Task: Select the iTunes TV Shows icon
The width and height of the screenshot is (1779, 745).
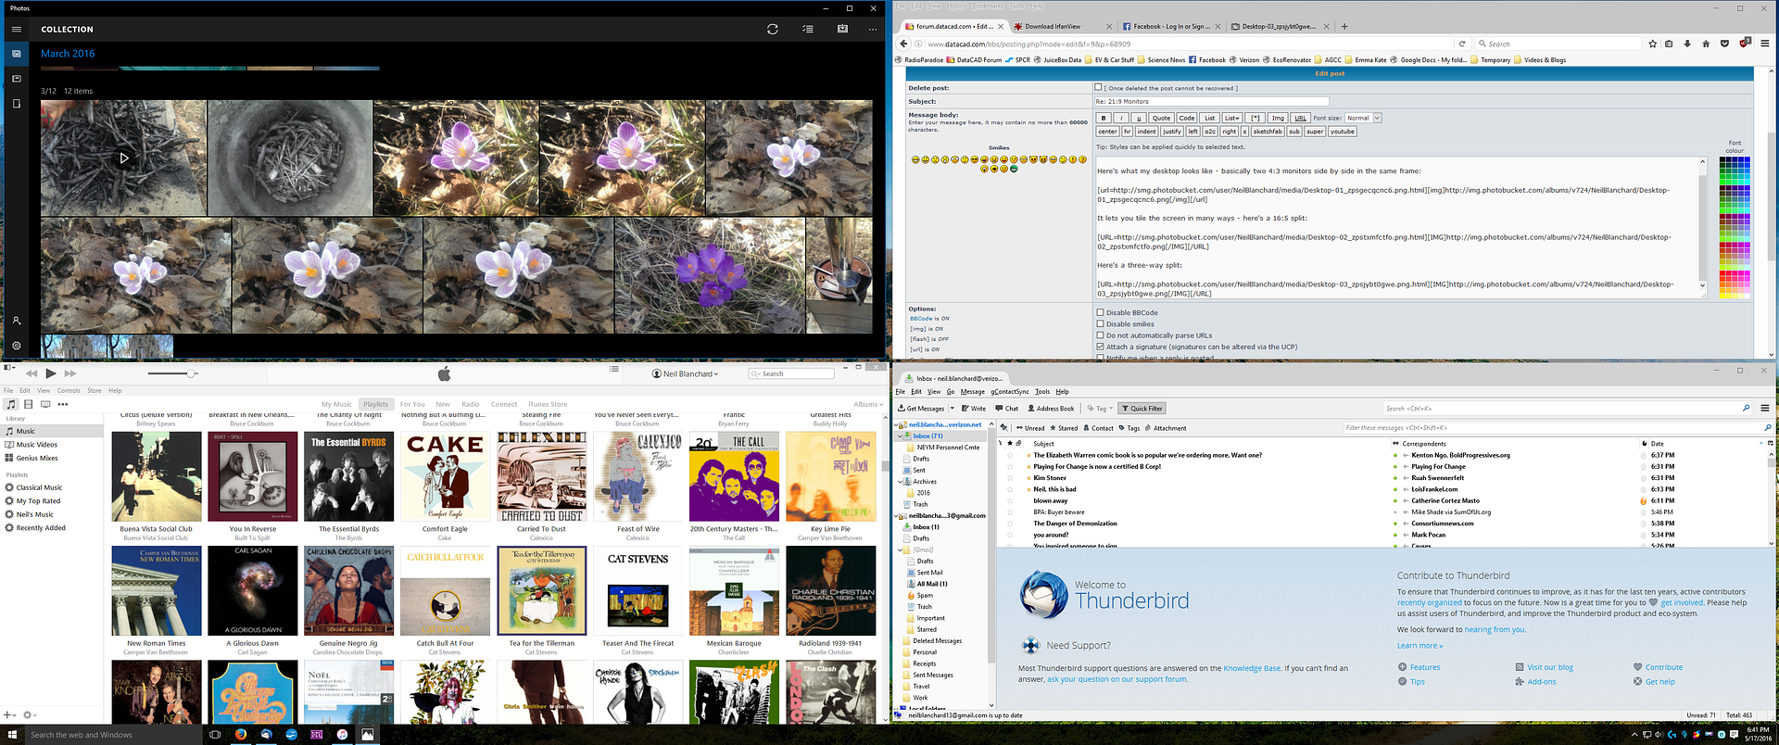Action: tap(45, 404)
